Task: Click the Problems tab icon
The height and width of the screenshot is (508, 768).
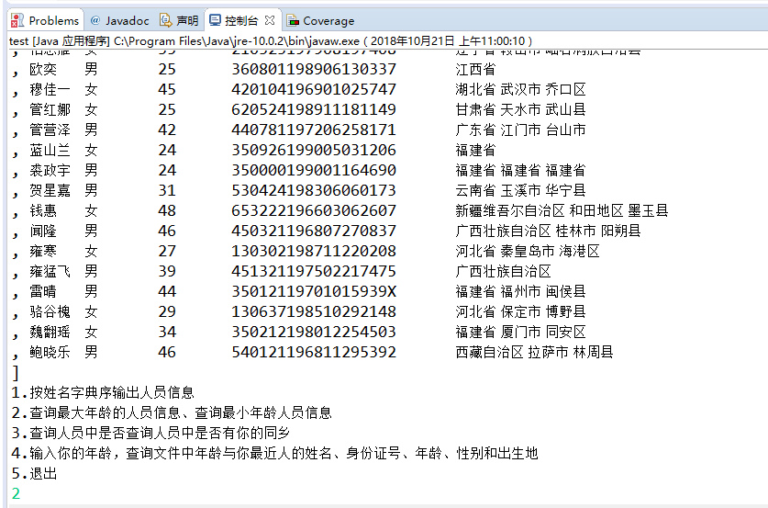Action: [x=17, y=20]
